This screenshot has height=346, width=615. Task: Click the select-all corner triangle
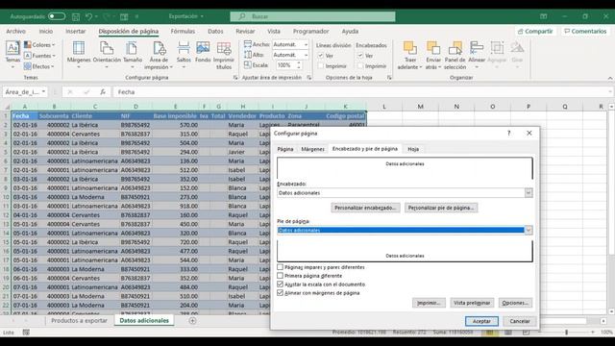click(7, 107)
